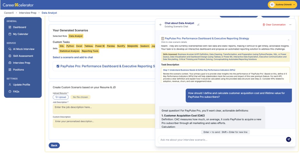Send the chat message
Image resolution: width=300 pixels, height=153 pixels.
(x=288, y=140)
